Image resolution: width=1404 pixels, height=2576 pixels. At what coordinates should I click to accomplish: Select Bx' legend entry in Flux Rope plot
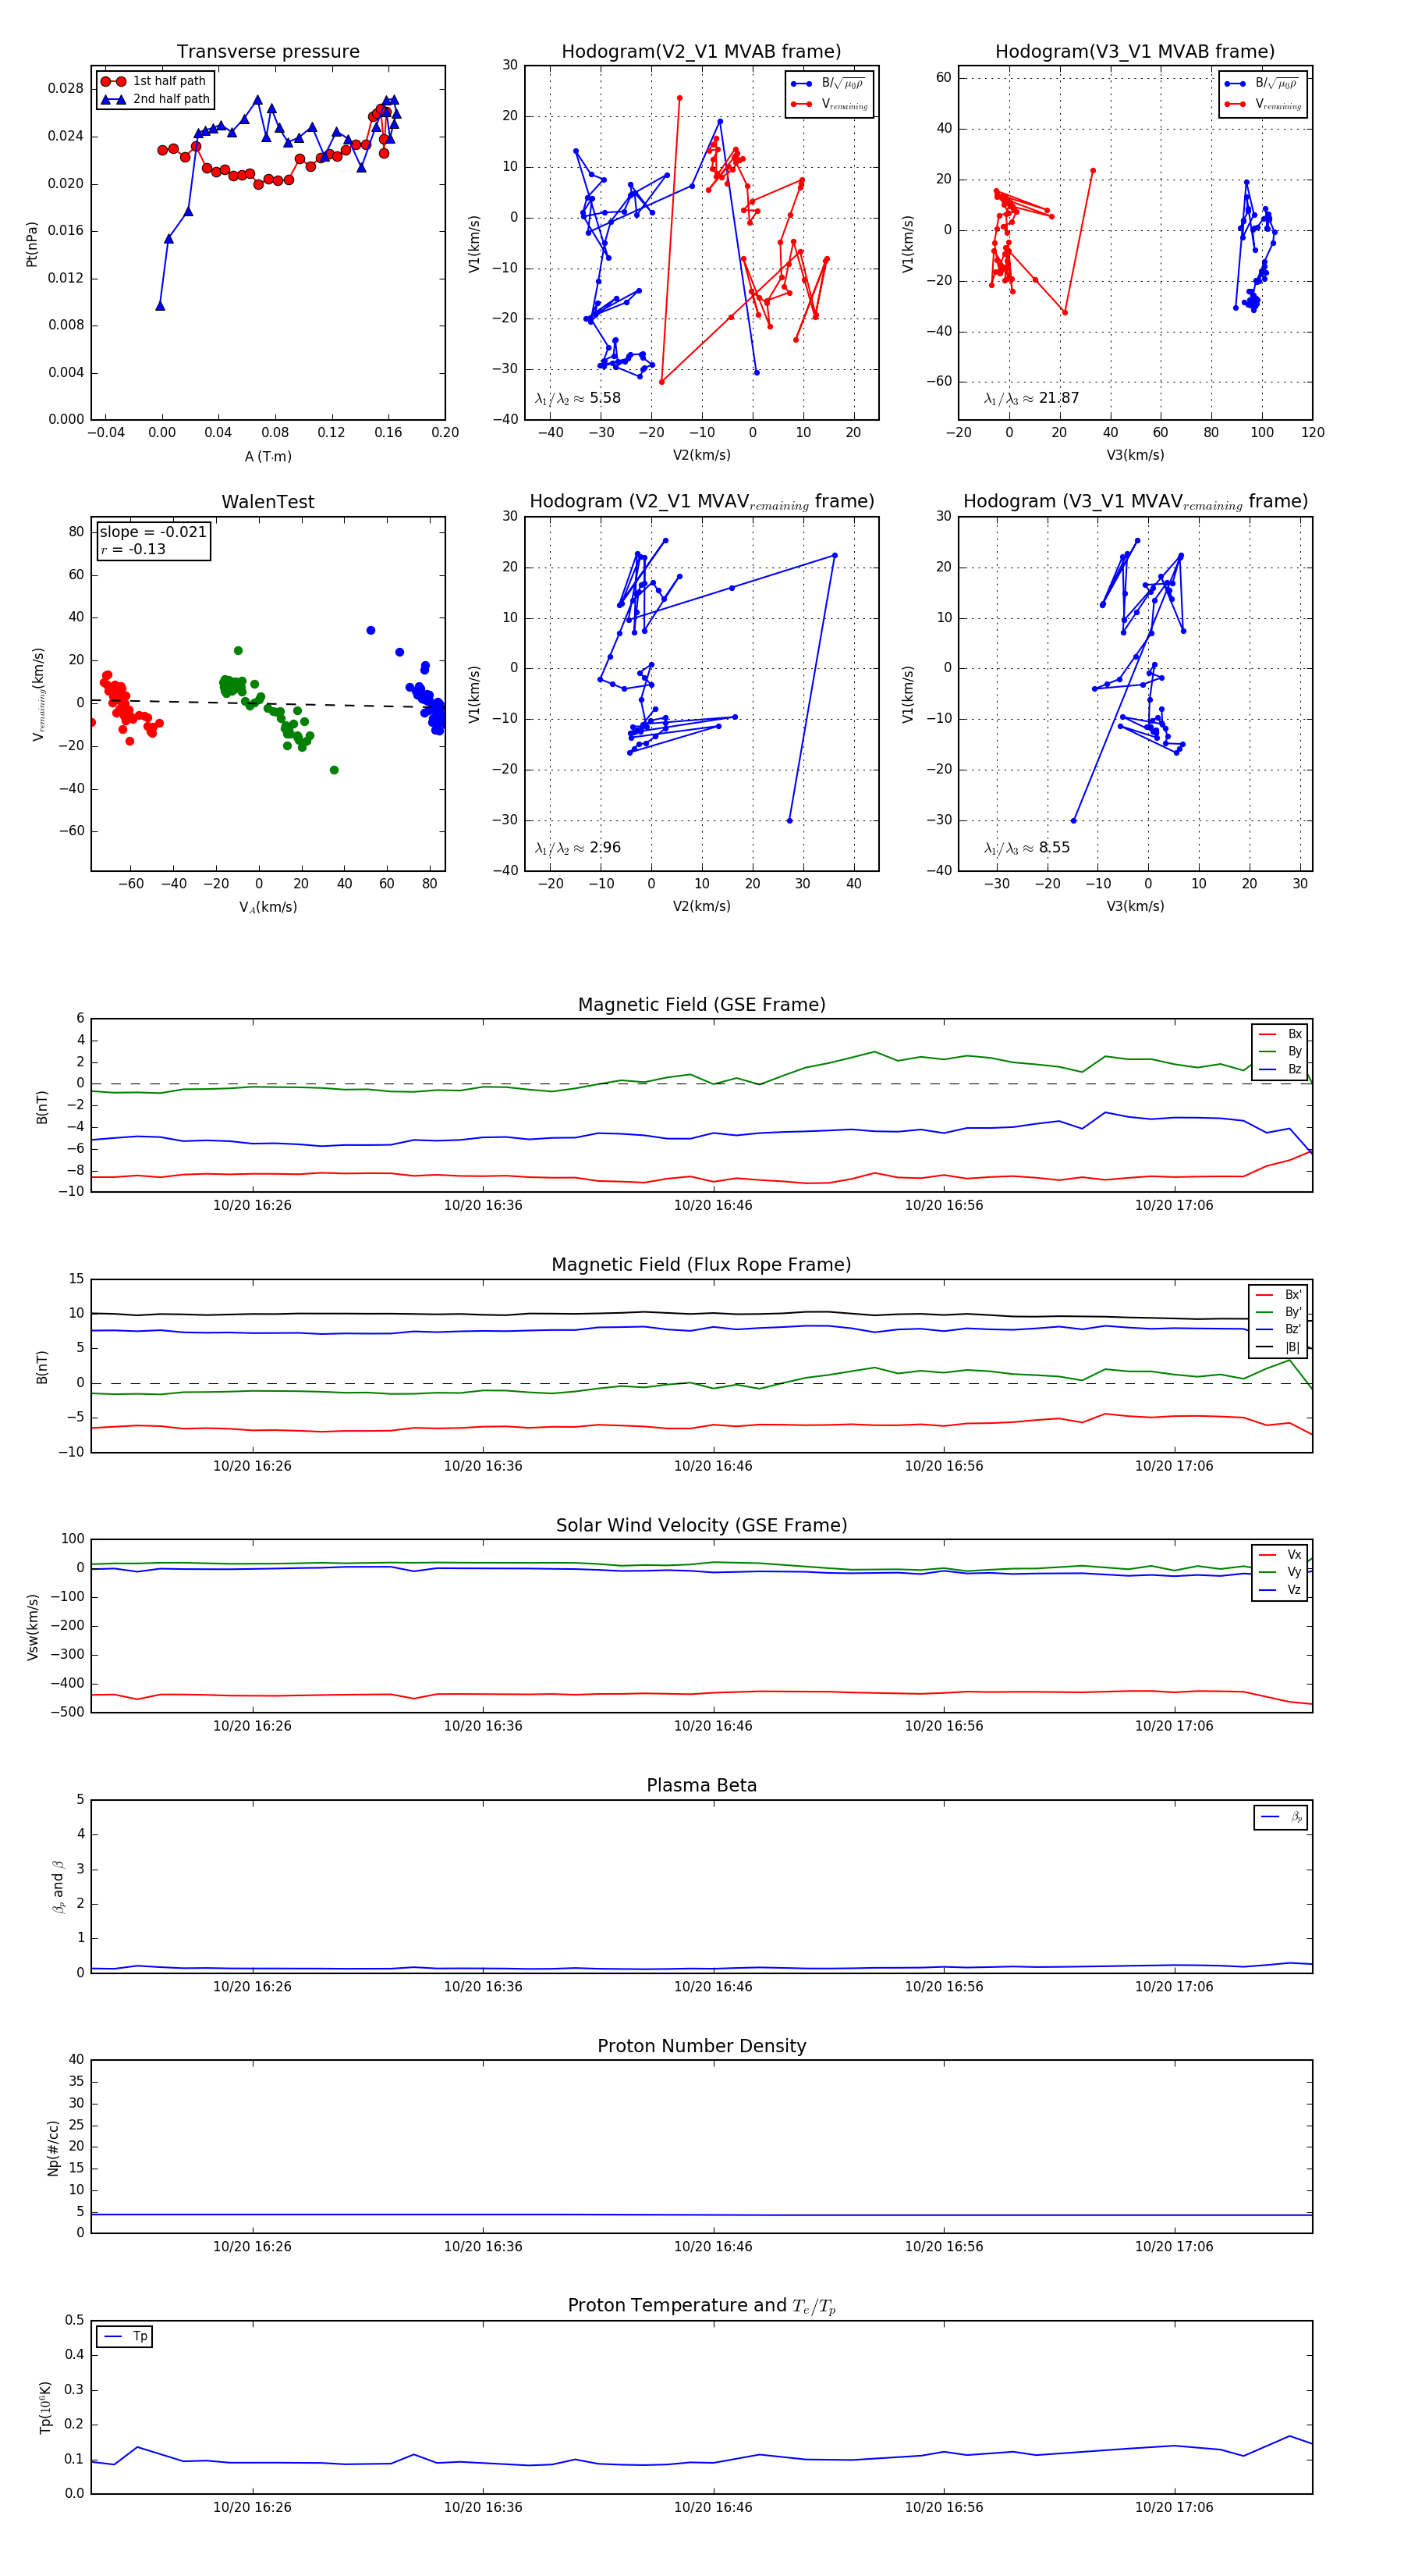(1278, 1294)
